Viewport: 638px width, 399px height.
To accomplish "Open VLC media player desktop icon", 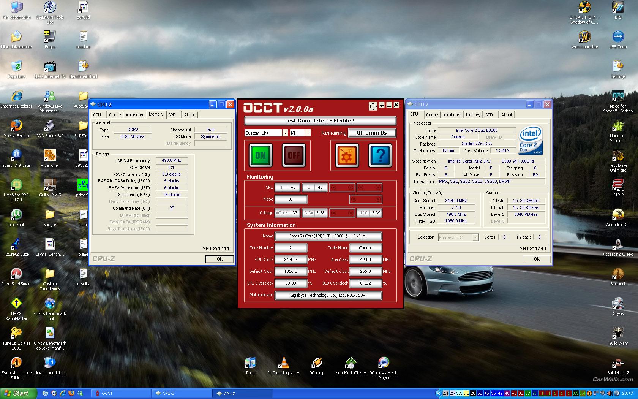I will click(284, 366).
